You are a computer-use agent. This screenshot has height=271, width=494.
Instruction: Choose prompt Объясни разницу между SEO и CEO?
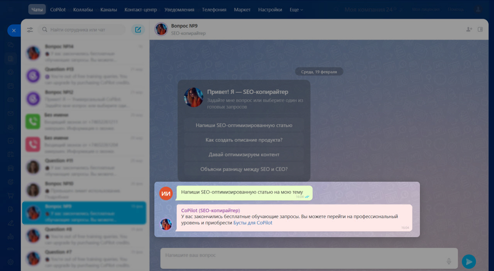244,169
